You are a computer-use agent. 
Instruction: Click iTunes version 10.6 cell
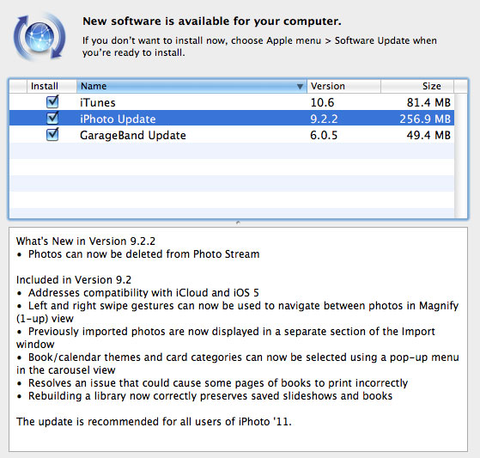point(322,102)
